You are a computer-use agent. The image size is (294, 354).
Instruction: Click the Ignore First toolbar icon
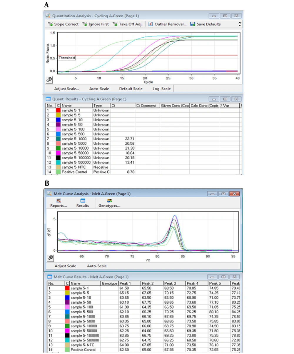(x=85, y=24)
